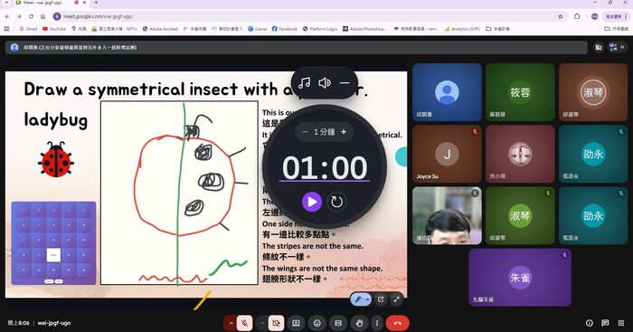
Task: Click the 01:00 timer display
Action: 325,167
